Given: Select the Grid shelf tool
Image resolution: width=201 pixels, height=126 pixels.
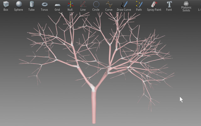Looking at the screenshot, I should tap(57, 6).
